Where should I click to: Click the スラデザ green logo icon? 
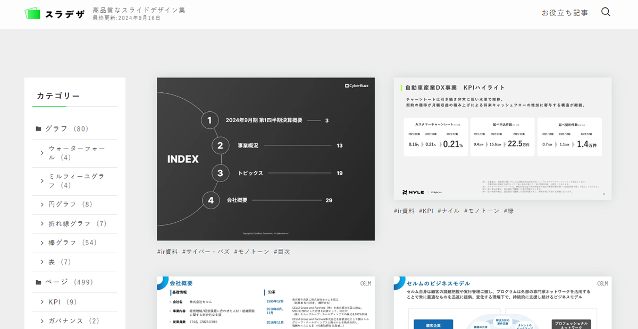pyautogui.click(x=32, y=13)
